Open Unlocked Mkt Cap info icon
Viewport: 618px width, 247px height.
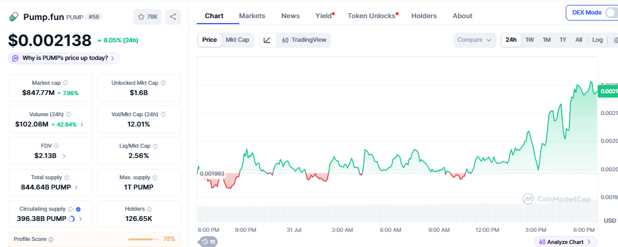(163, 83)
